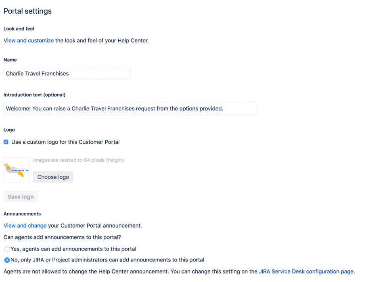The height and width of the screenshot is (282, 368).
Task: Open the 'View and change' announcement link
Action: 25,226
